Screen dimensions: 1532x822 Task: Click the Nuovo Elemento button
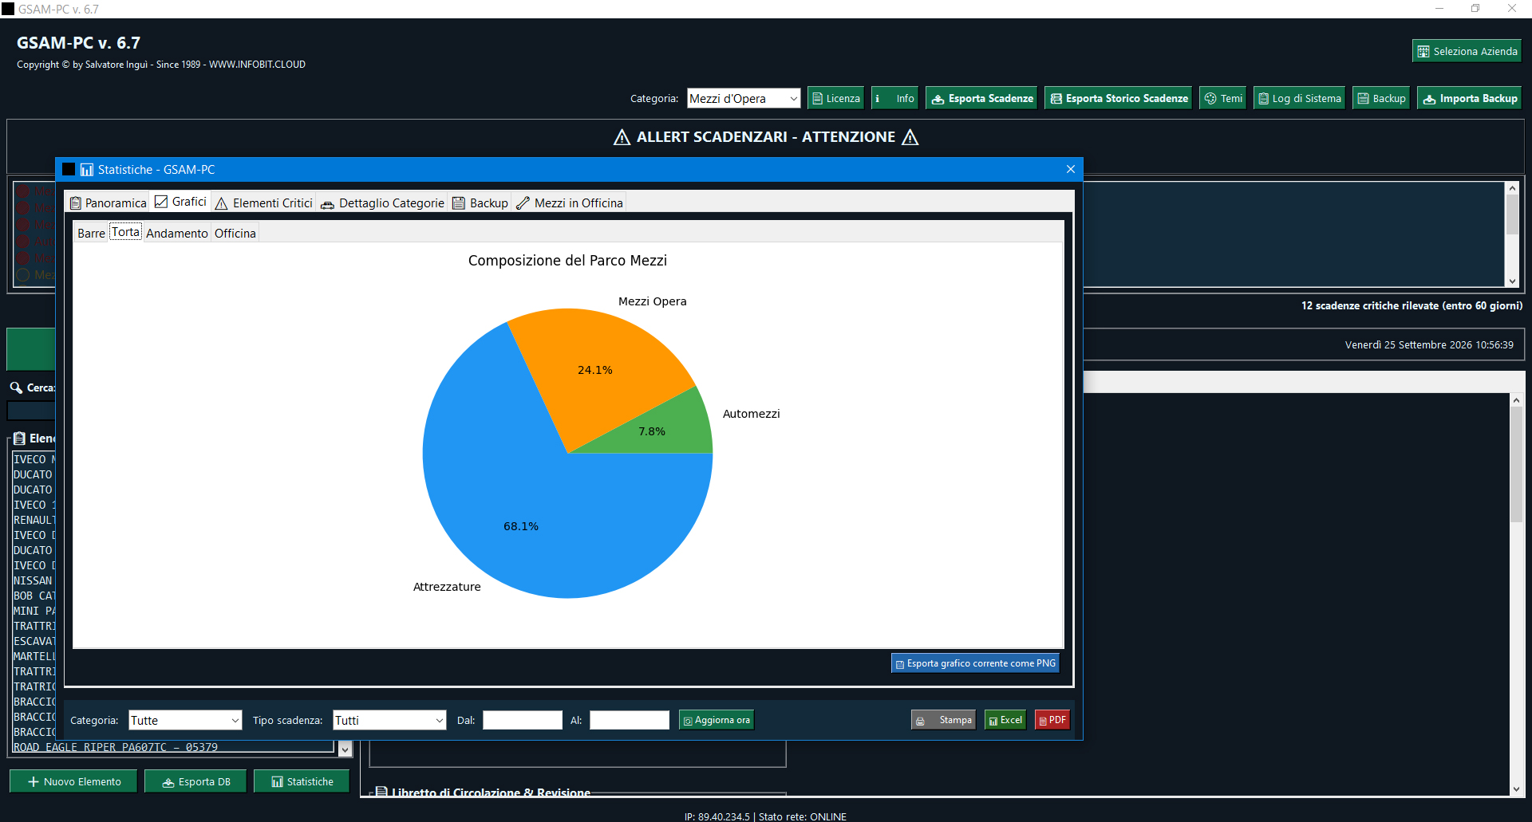point(73,781)
